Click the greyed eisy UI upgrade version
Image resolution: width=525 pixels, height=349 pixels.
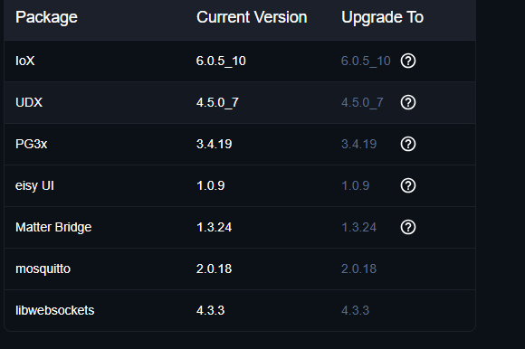click(355, 185)
